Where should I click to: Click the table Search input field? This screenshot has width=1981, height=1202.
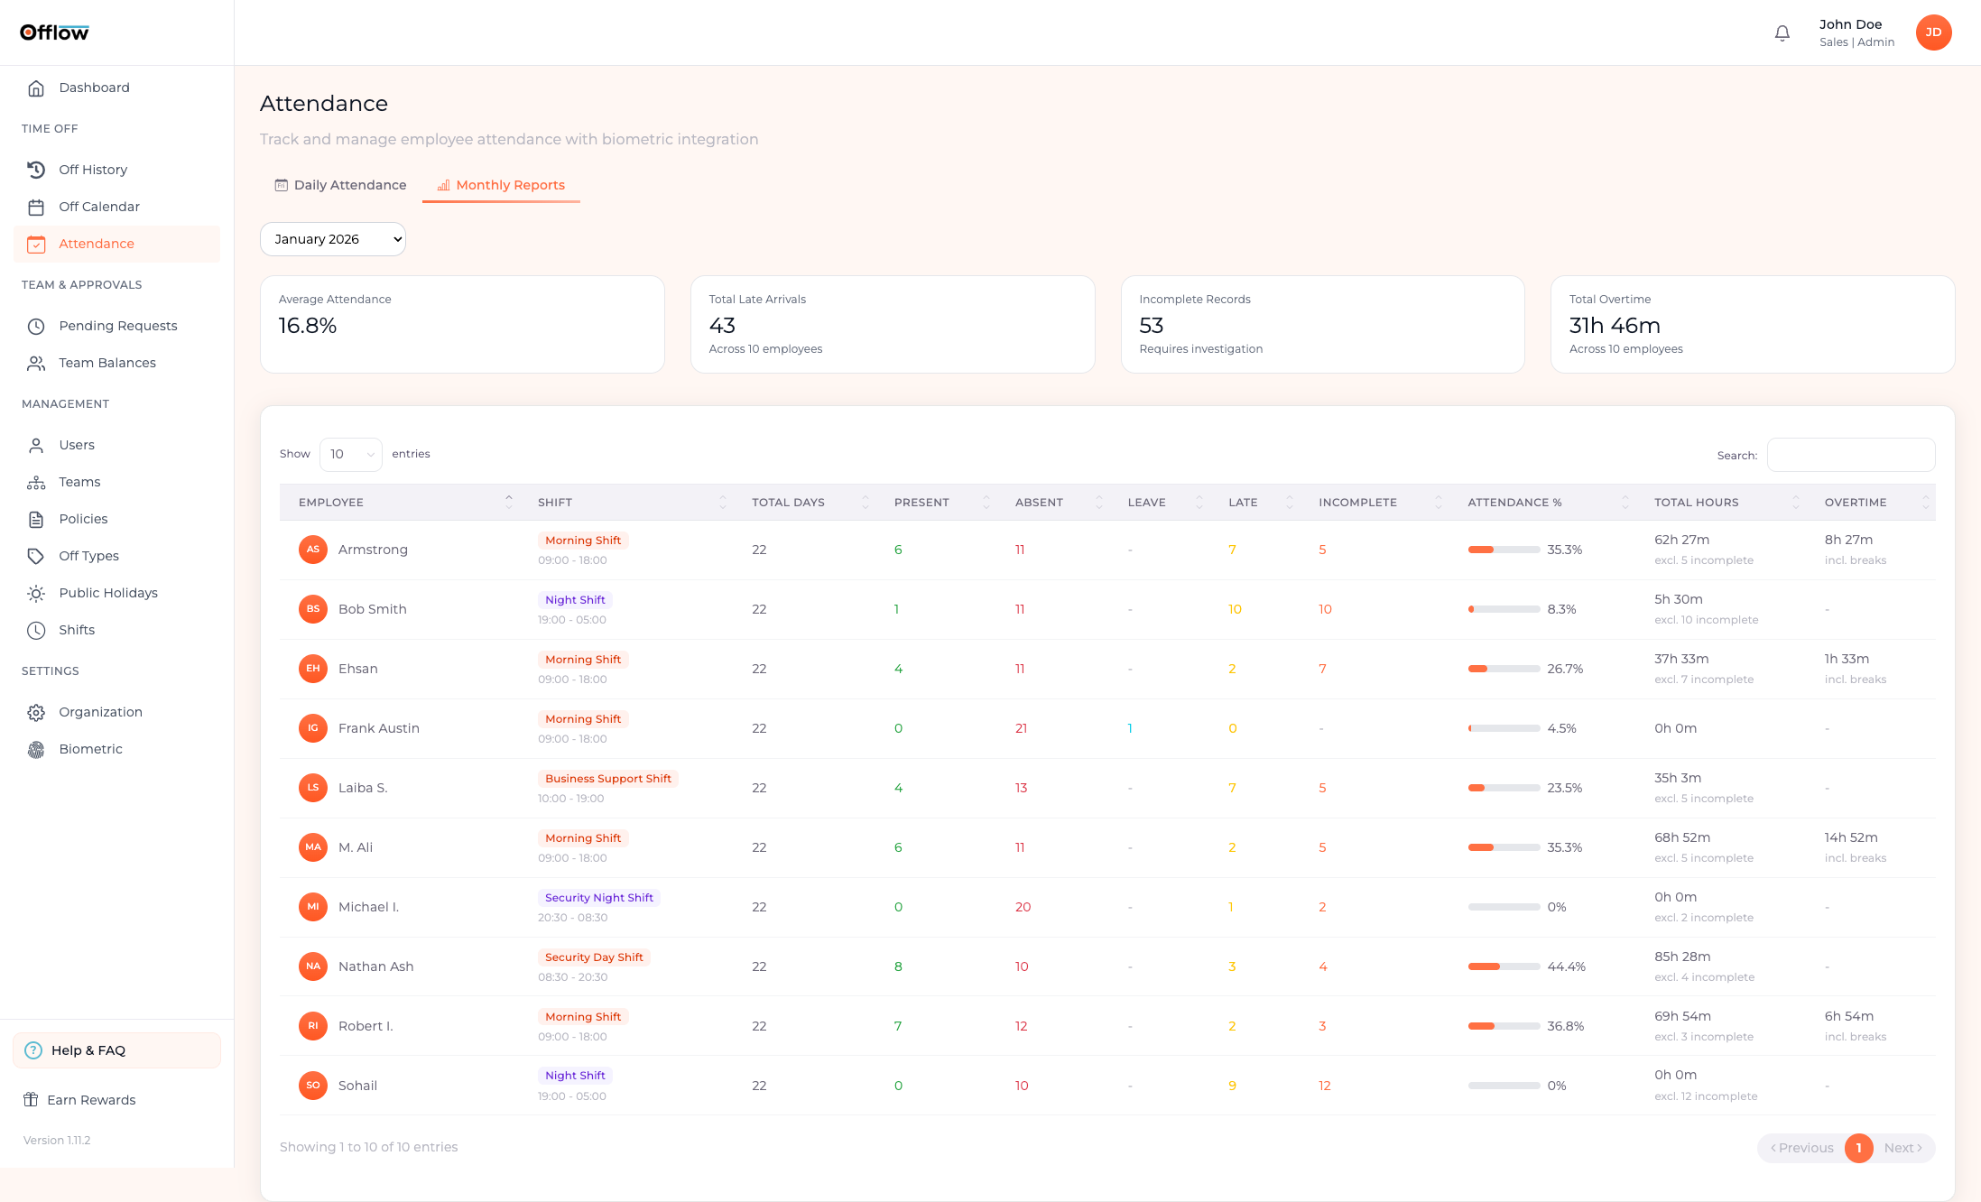click(x=1850, y=455)
